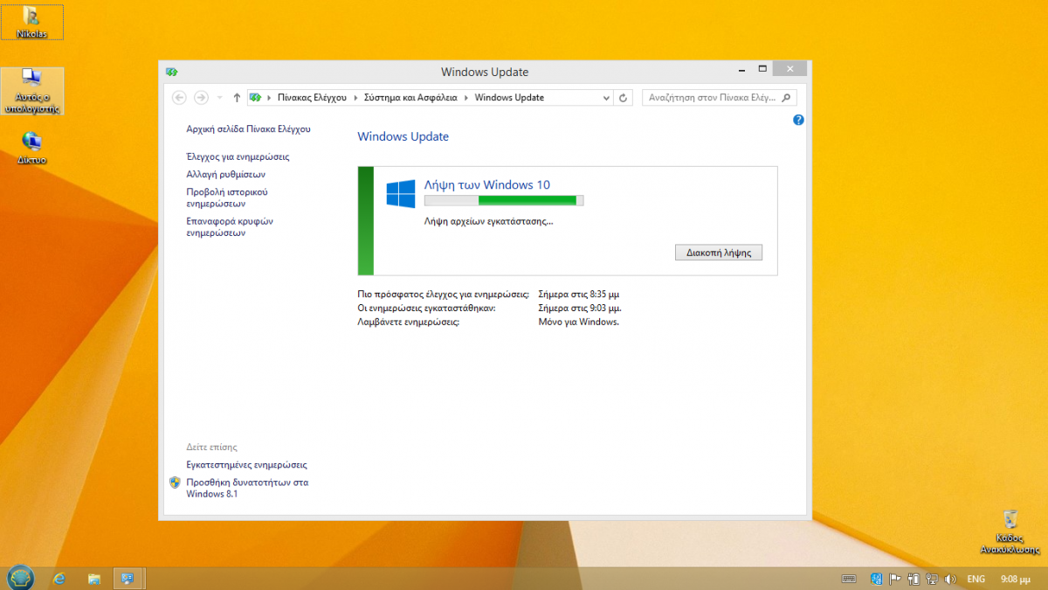Image resolution: width=1048 pixels, height=590 pixels.
Task: Open ENG language indicator in taskbar
Action: click(x=976, y=579)
